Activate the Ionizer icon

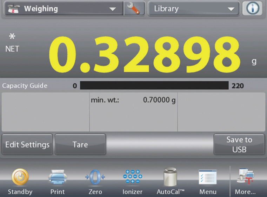point(133,176)
